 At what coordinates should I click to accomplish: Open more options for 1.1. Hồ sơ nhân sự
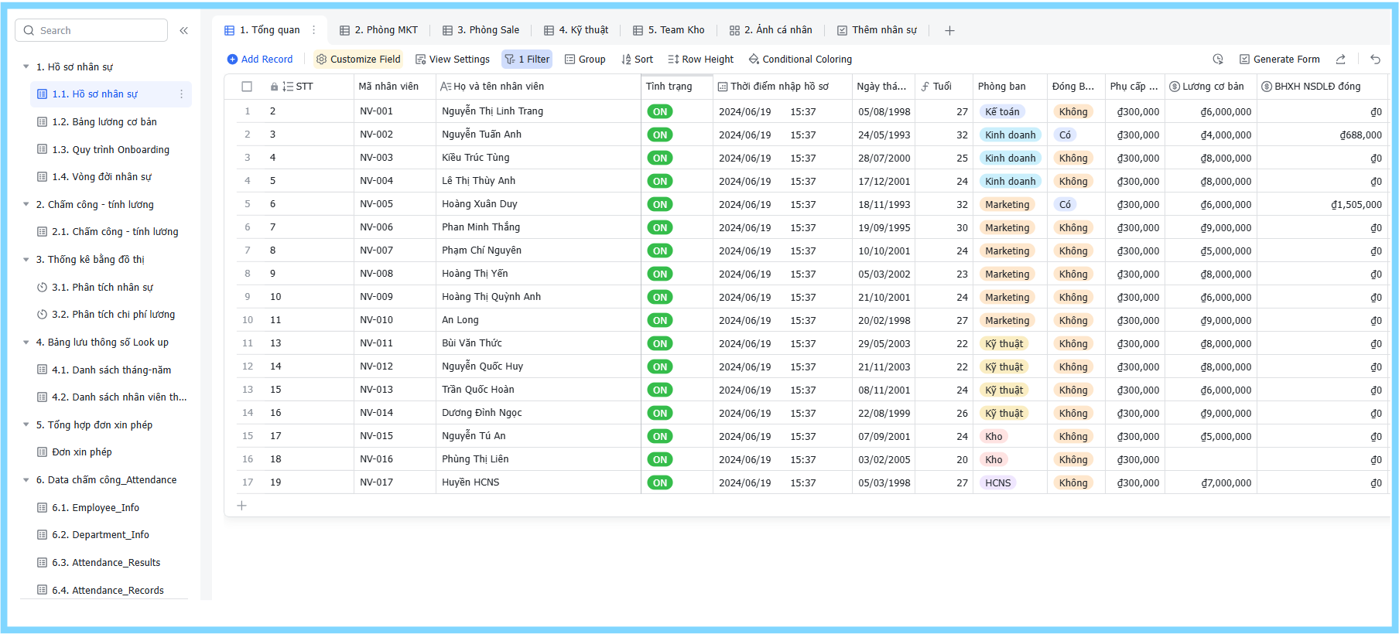[x=181, y=94]
